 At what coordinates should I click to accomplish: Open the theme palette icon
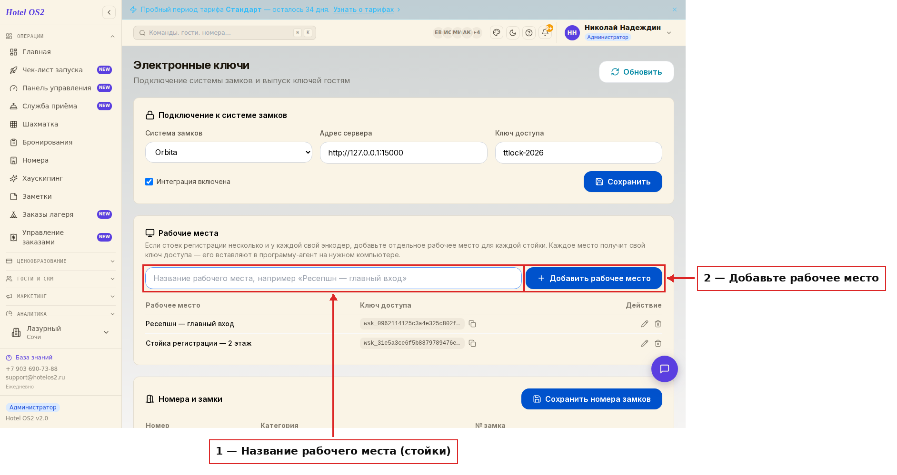tap(497, 33)
